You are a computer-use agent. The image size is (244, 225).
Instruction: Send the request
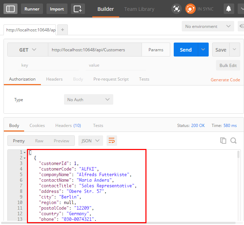(x=186, y=50)
